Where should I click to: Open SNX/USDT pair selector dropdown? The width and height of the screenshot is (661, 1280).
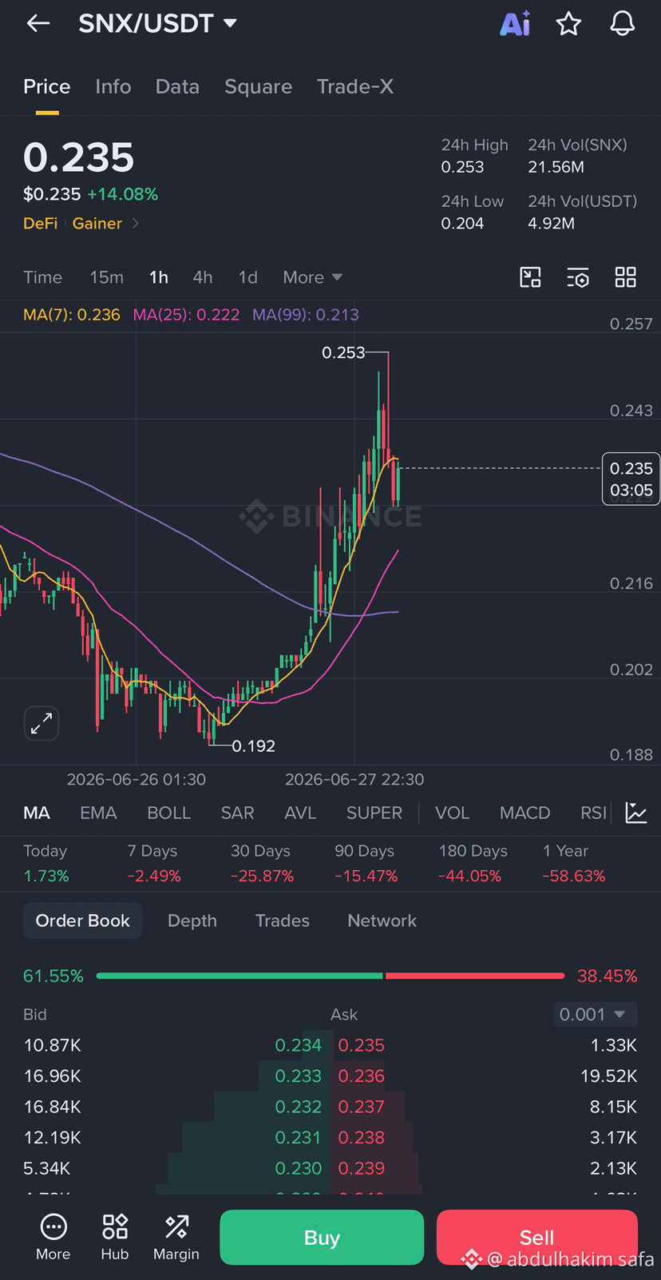[x=158, y=23]
